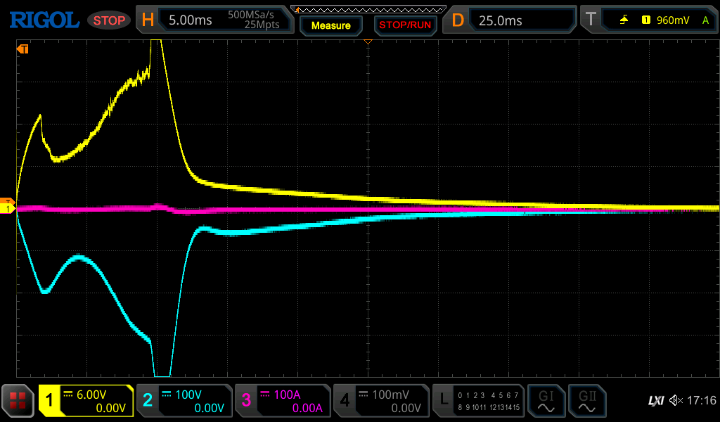Screen dimensions: 720x422
Task: Click the LXI network status icon
Action: (x=655, y=401)
